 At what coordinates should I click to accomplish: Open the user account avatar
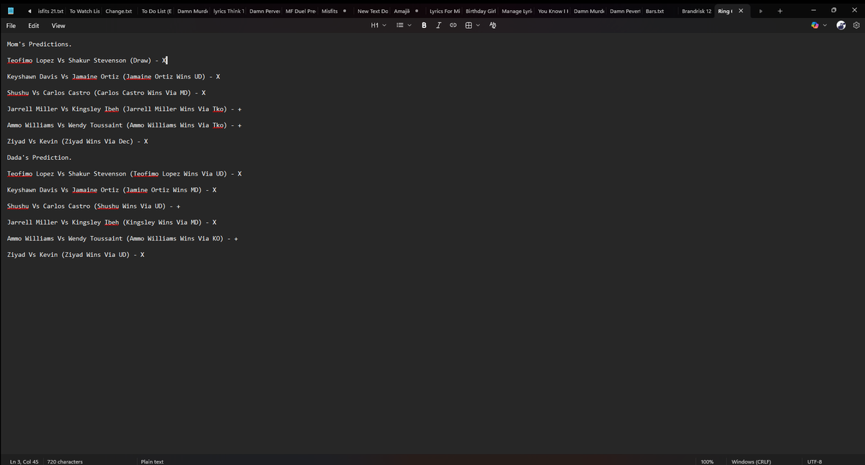[840, 25]
